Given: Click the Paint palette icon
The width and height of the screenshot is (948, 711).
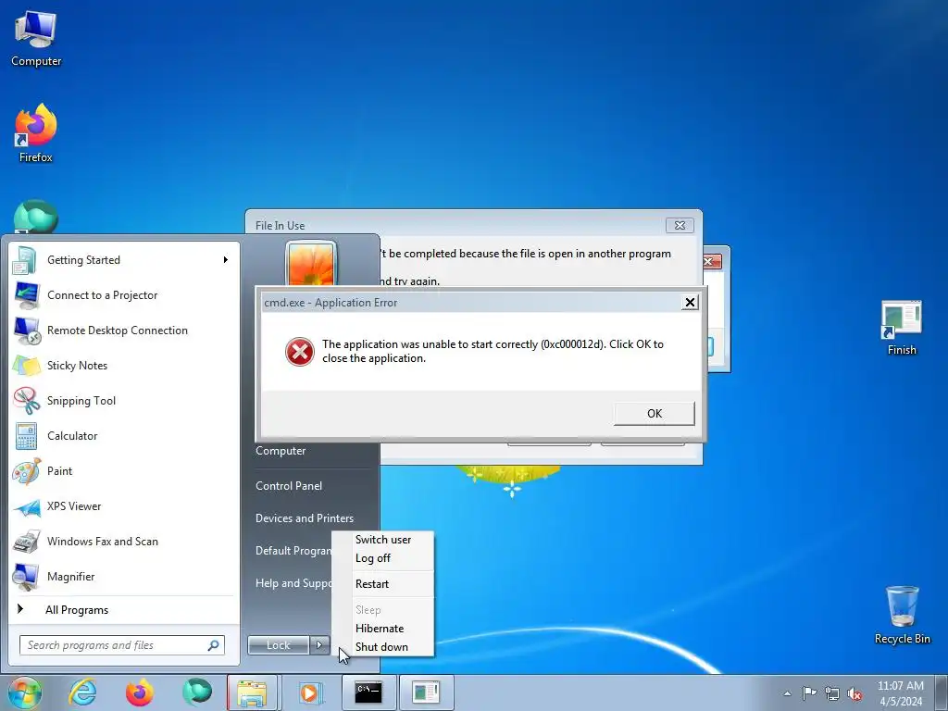Looking at the screenshot, I should coord(26,471).
